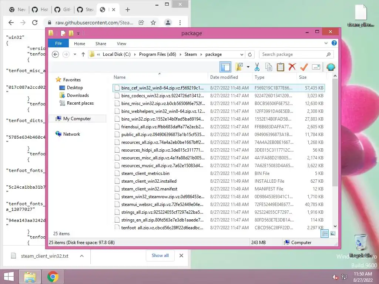The image size is (379, 284).
Task: Open Chrome three-dot menu
Action: [180, 23]
